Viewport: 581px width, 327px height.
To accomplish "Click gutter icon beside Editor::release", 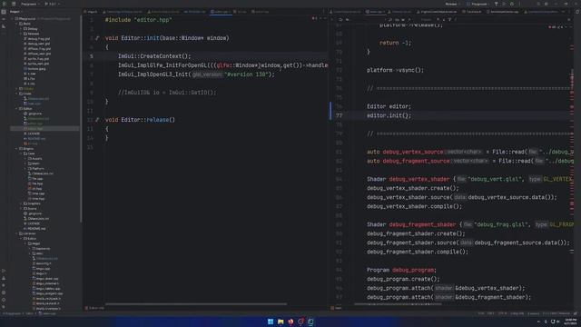I will tap(97, 120).
